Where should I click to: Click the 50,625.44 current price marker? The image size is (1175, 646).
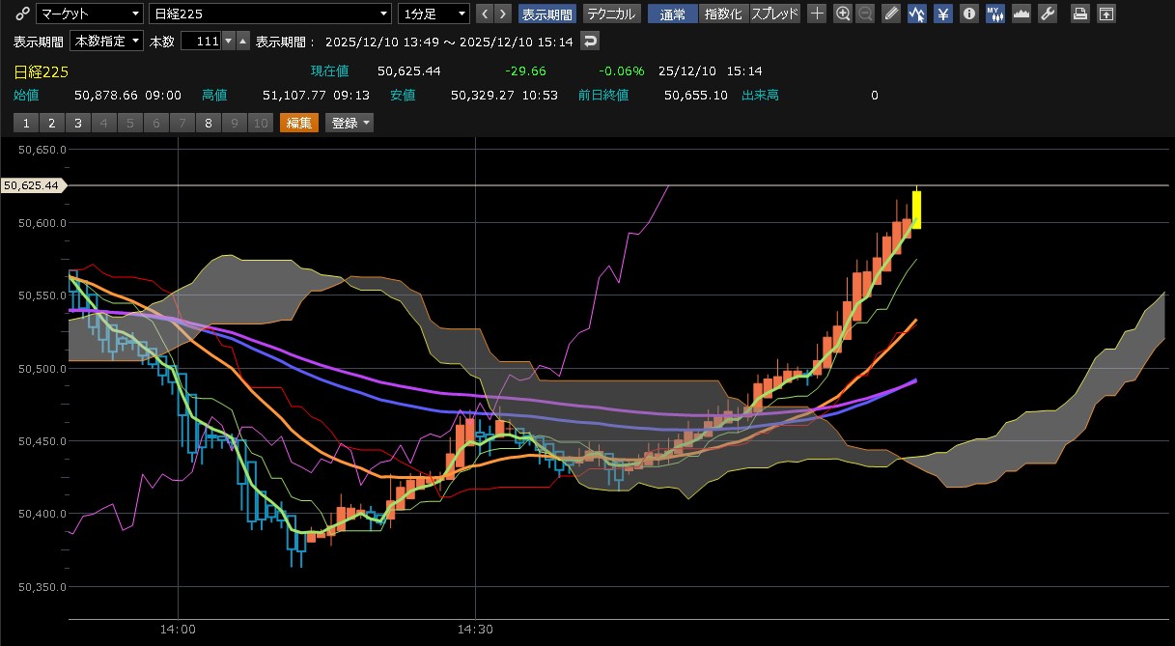[32, 185]
